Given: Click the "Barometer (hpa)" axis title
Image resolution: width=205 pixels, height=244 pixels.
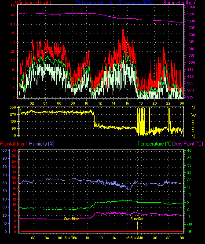Looking at the screenshot, I should click(x=180, y=3).
